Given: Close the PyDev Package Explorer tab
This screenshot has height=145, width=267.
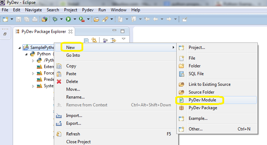Looking at the screenshot, I should coord(70,32).
